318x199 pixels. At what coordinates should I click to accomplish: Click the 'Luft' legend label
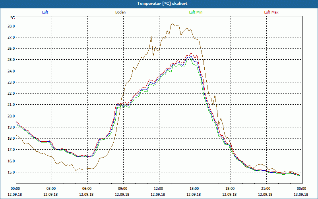[45, 12]
